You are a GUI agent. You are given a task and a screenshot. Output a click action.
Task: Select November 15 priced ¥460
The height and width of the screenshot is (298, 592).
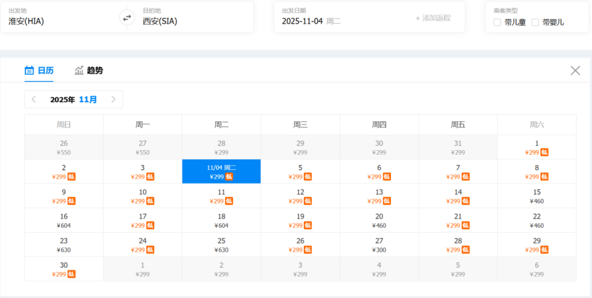click(x=536, y=196)
